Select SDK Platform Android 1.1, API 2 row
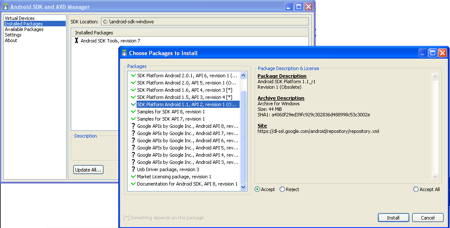 coord(184,104)
